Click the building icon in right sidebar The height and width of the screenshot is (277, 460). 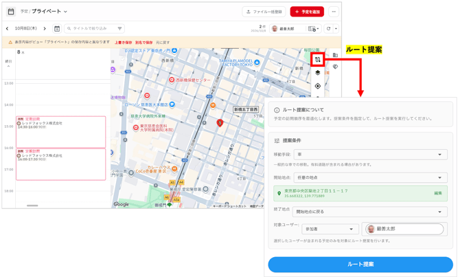335,55
